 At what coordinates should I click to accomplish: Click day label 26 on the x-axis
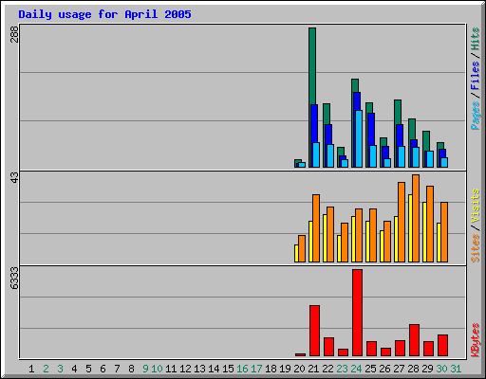(x=384, y=369)
